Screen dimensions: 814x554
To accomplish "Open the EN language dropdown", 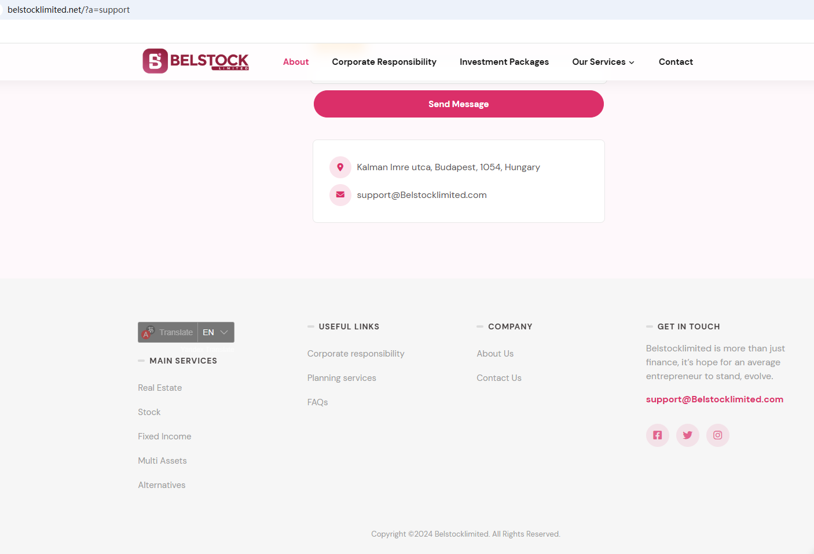I will (216, 332).
